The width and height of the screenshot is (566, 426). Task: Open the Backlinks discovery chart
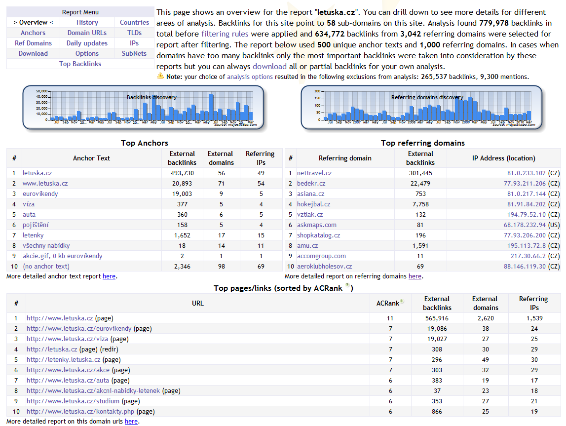[x=143, y=107]
